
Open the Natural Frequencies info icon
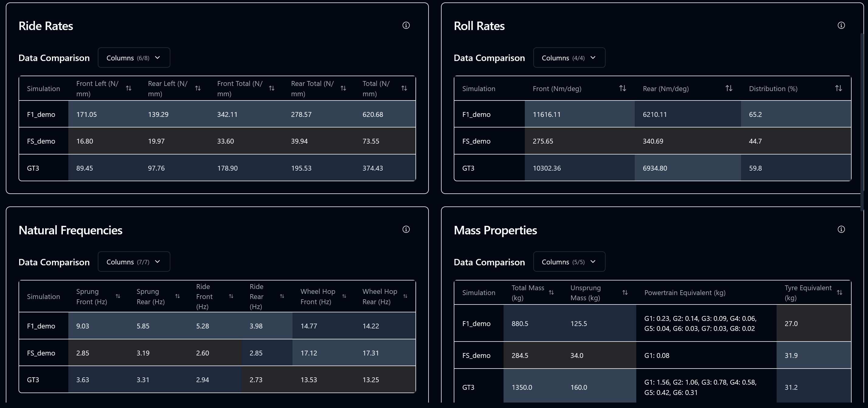tap(406, 229)
